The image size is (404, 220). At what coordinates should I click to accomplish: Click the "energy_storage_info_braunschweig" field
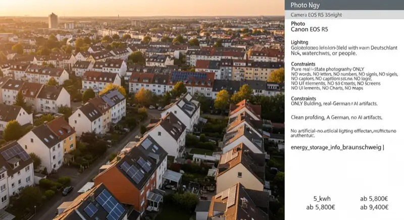tap(337, 147)
